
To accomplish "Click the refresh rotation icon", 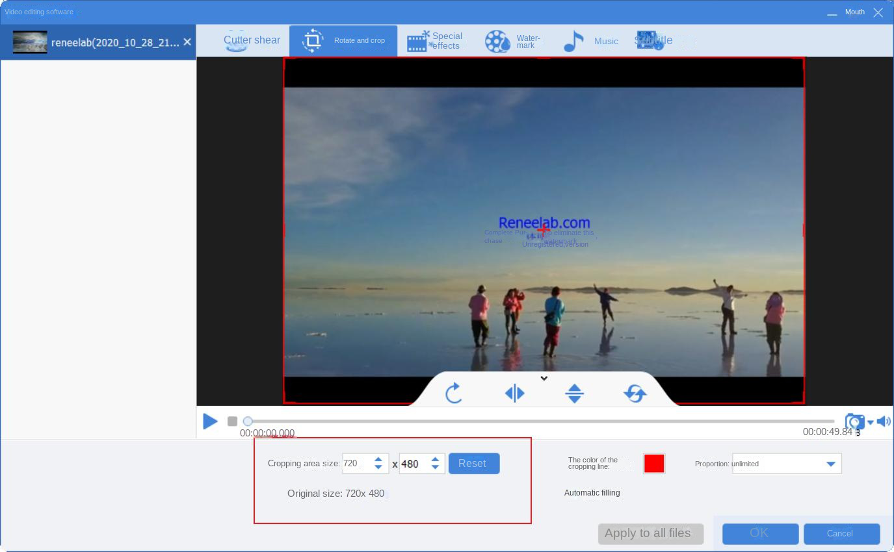I will point(635,393).
